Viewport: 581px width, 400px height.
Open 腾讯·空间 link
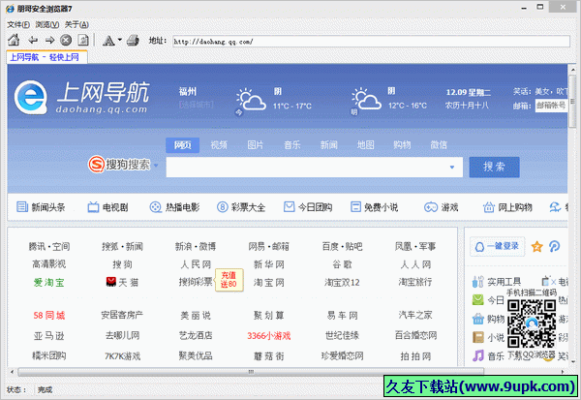49,247
